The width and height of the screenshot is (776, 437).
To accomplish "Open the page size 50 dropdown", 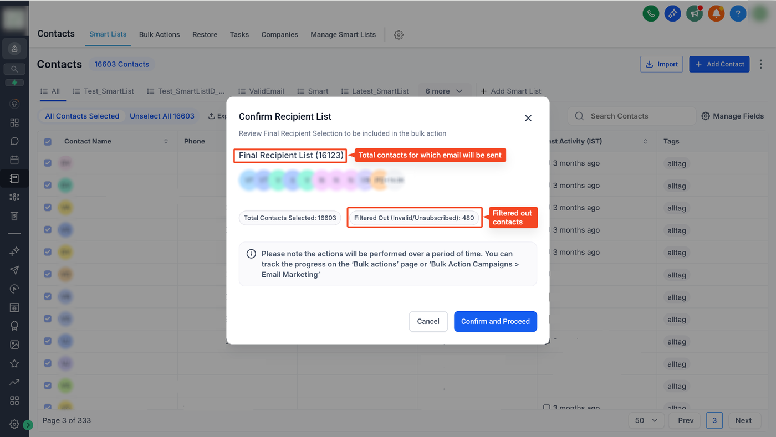I will point(646,420).
